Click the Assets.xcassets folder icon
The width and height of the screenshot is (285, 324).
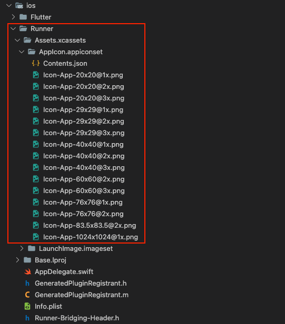point(27,40)
